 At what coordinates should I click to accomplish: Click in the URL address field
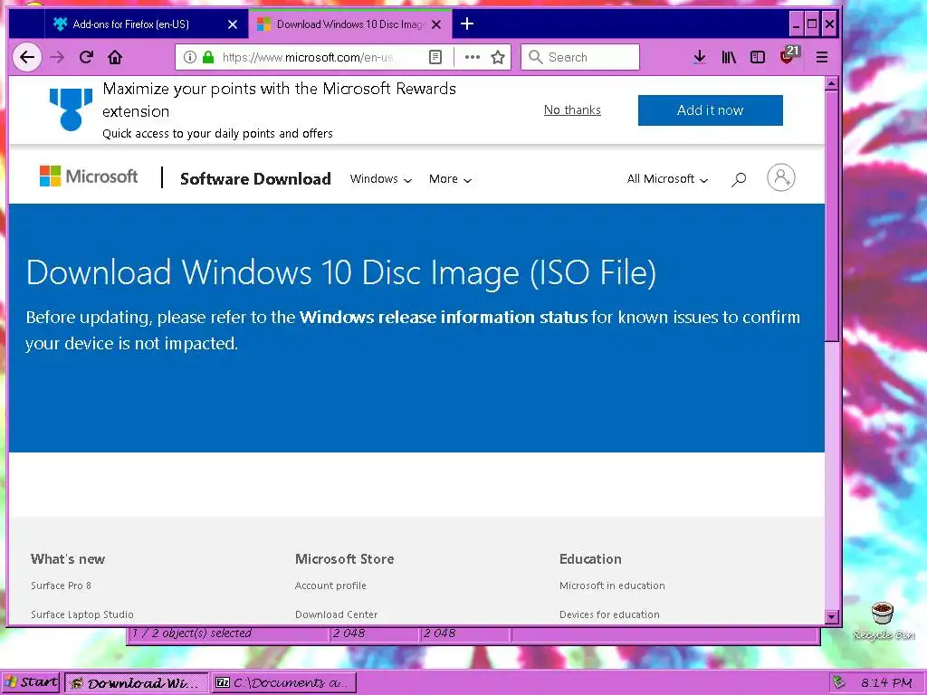(308, 57)
